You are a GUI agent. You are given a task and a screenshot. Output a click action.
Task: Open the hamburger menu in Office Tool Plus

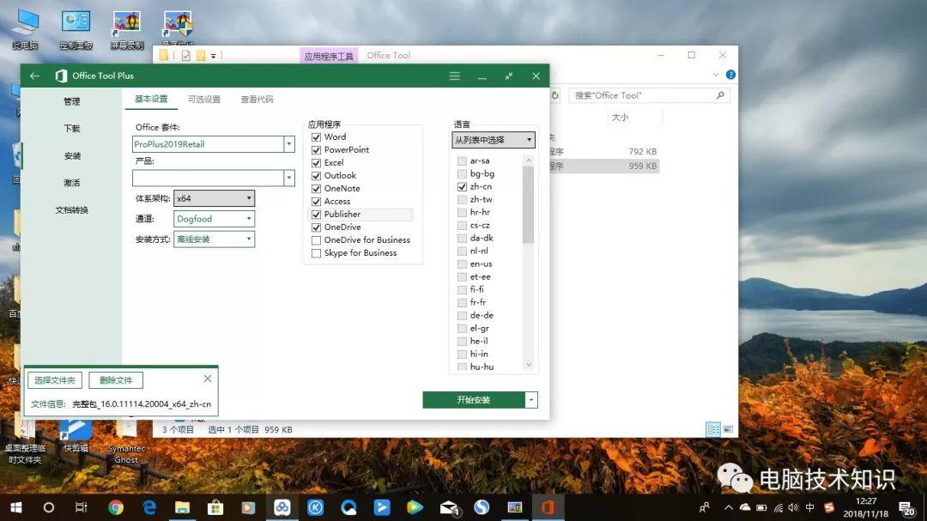(454, 76)
